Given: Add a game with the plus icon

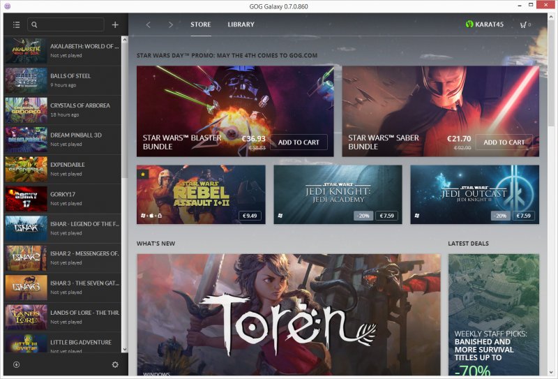Looking at the screenshot, I should pyautogui.click(x=115, y=24).
